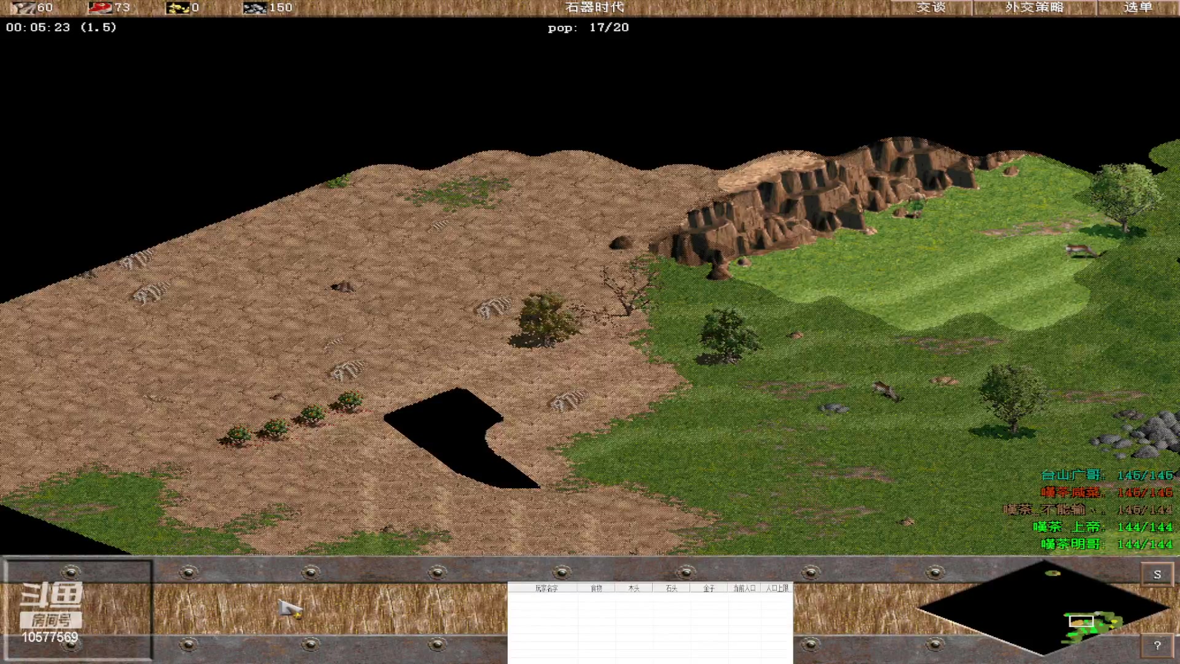Select the large tree near the cliff

(x=1125, y=197)
